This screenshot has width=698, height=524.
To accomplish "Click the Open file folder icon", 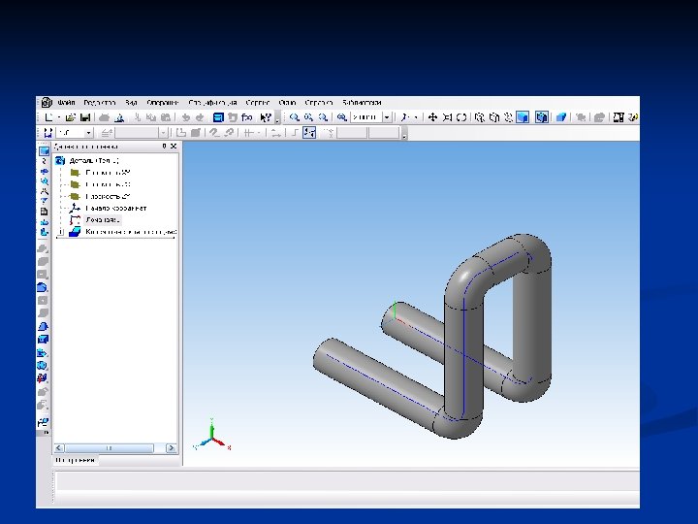I will (71, 117).
